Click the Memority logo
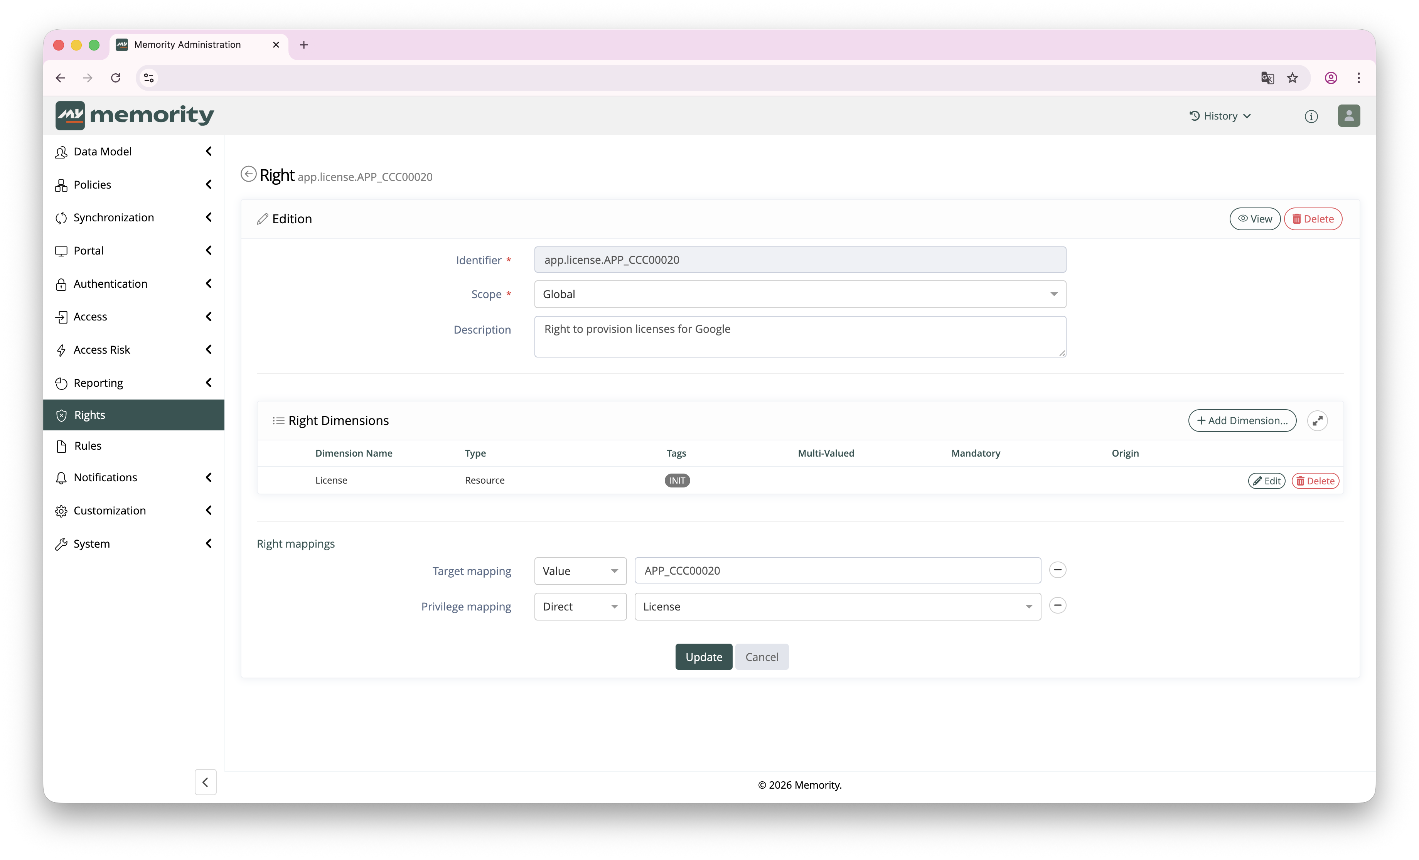This screenshot has width=1419, height=860. (135, 115)
